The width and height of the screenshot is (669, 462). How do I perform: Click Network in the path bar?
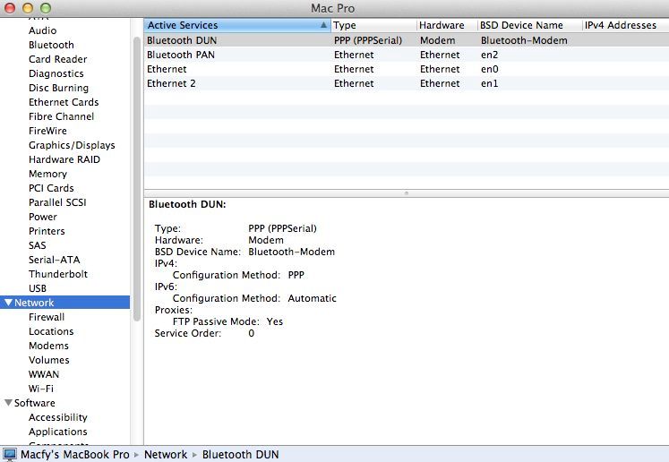[x=166, y=455]
